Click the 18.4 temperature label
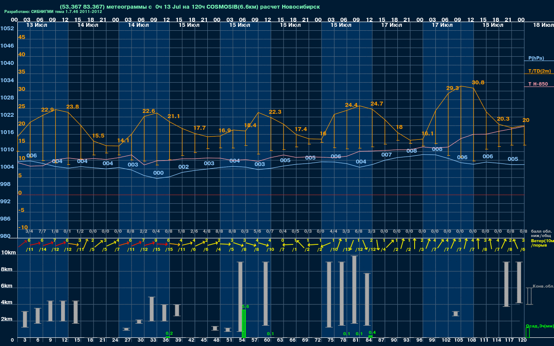This screenshot has height=346, width=554. click(x=250, y=125)
